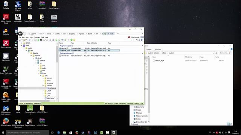The image size is (241, 135).
Task: Open the Favorites menu in OpenIV
Action: tap(37, 37)
